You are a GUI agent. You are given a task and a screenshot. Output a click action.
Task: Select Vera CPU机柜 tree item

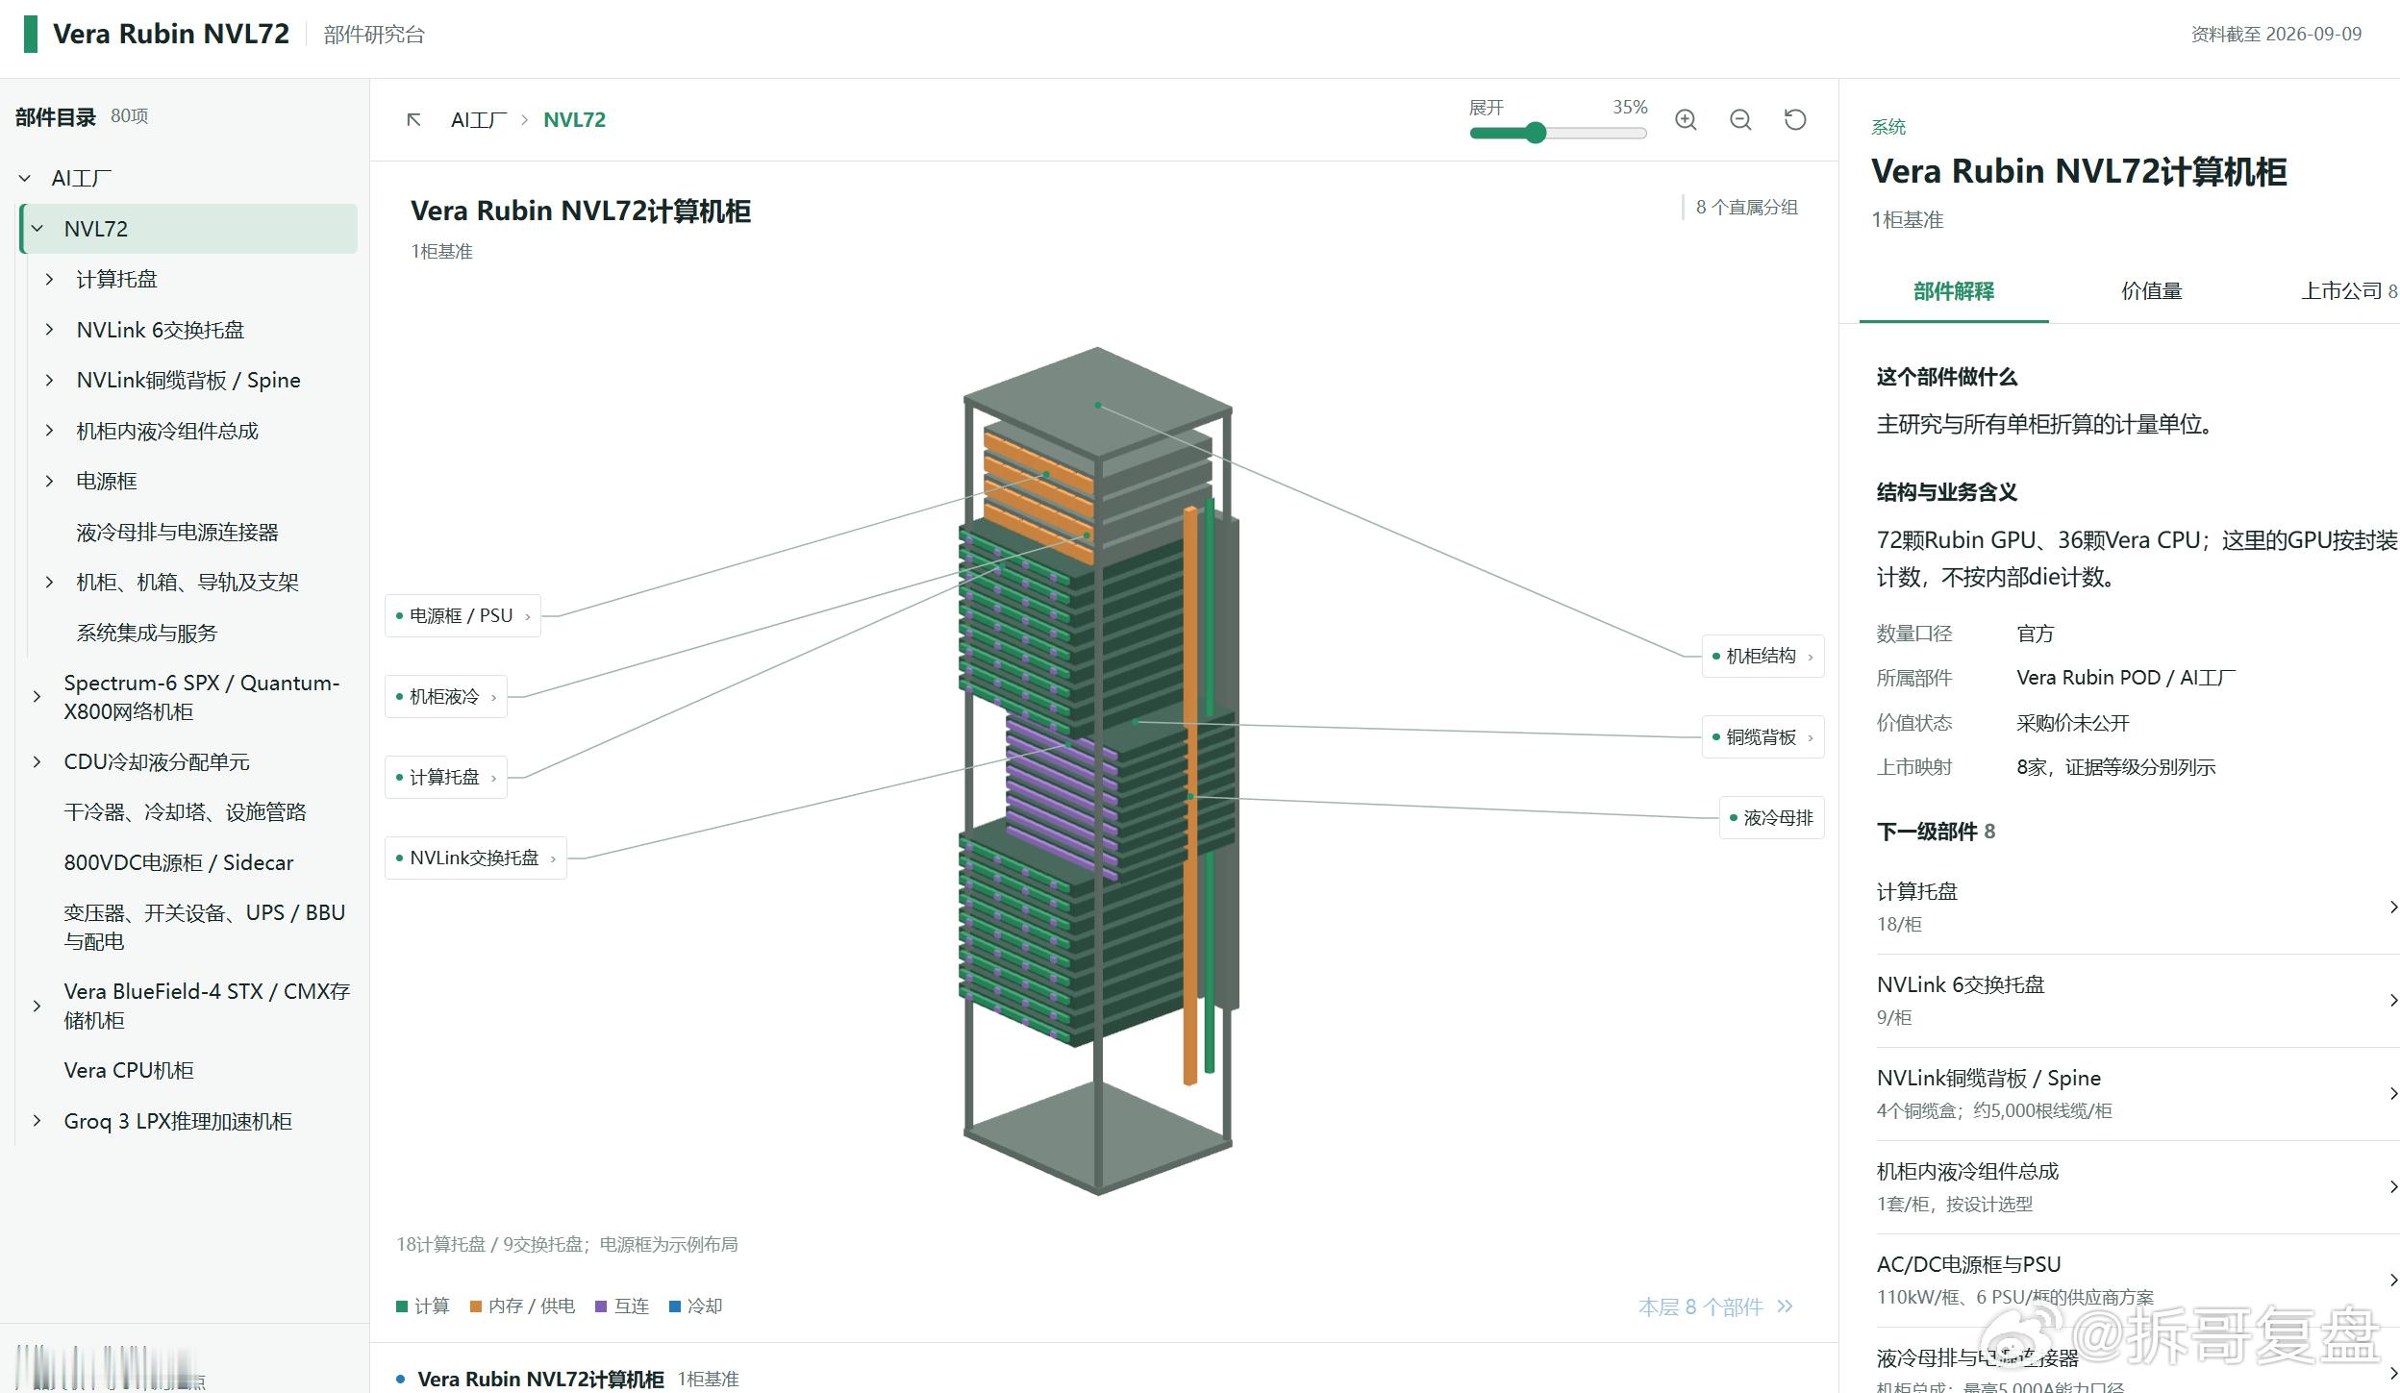pos(129,1071)
